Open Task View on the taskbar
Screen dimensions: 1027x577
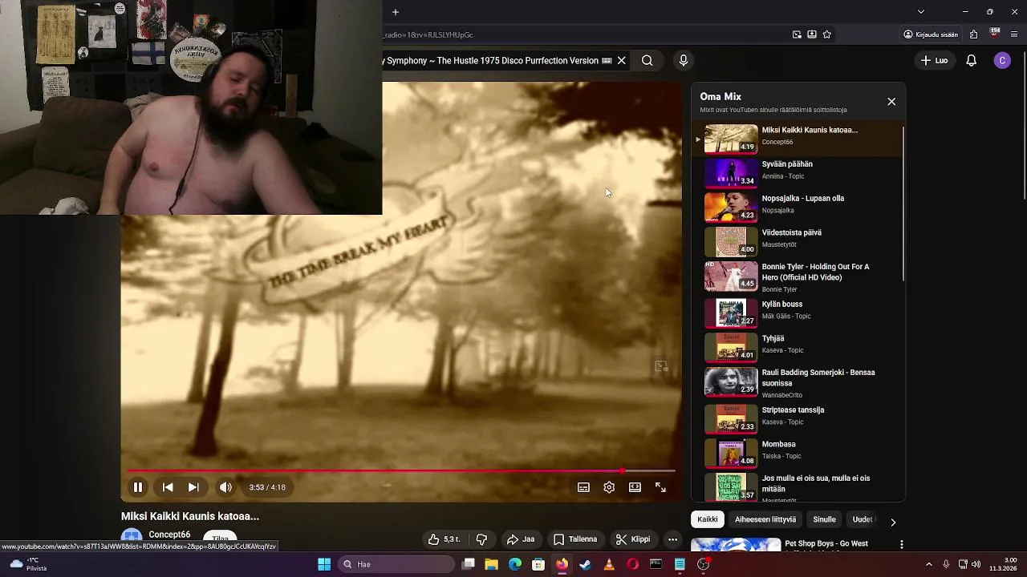click(469, 564)
